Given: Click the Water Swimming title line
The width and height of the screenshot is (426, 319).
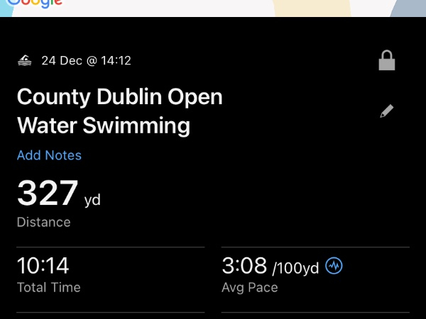Looking at the screenshot, I should [104, 126].
